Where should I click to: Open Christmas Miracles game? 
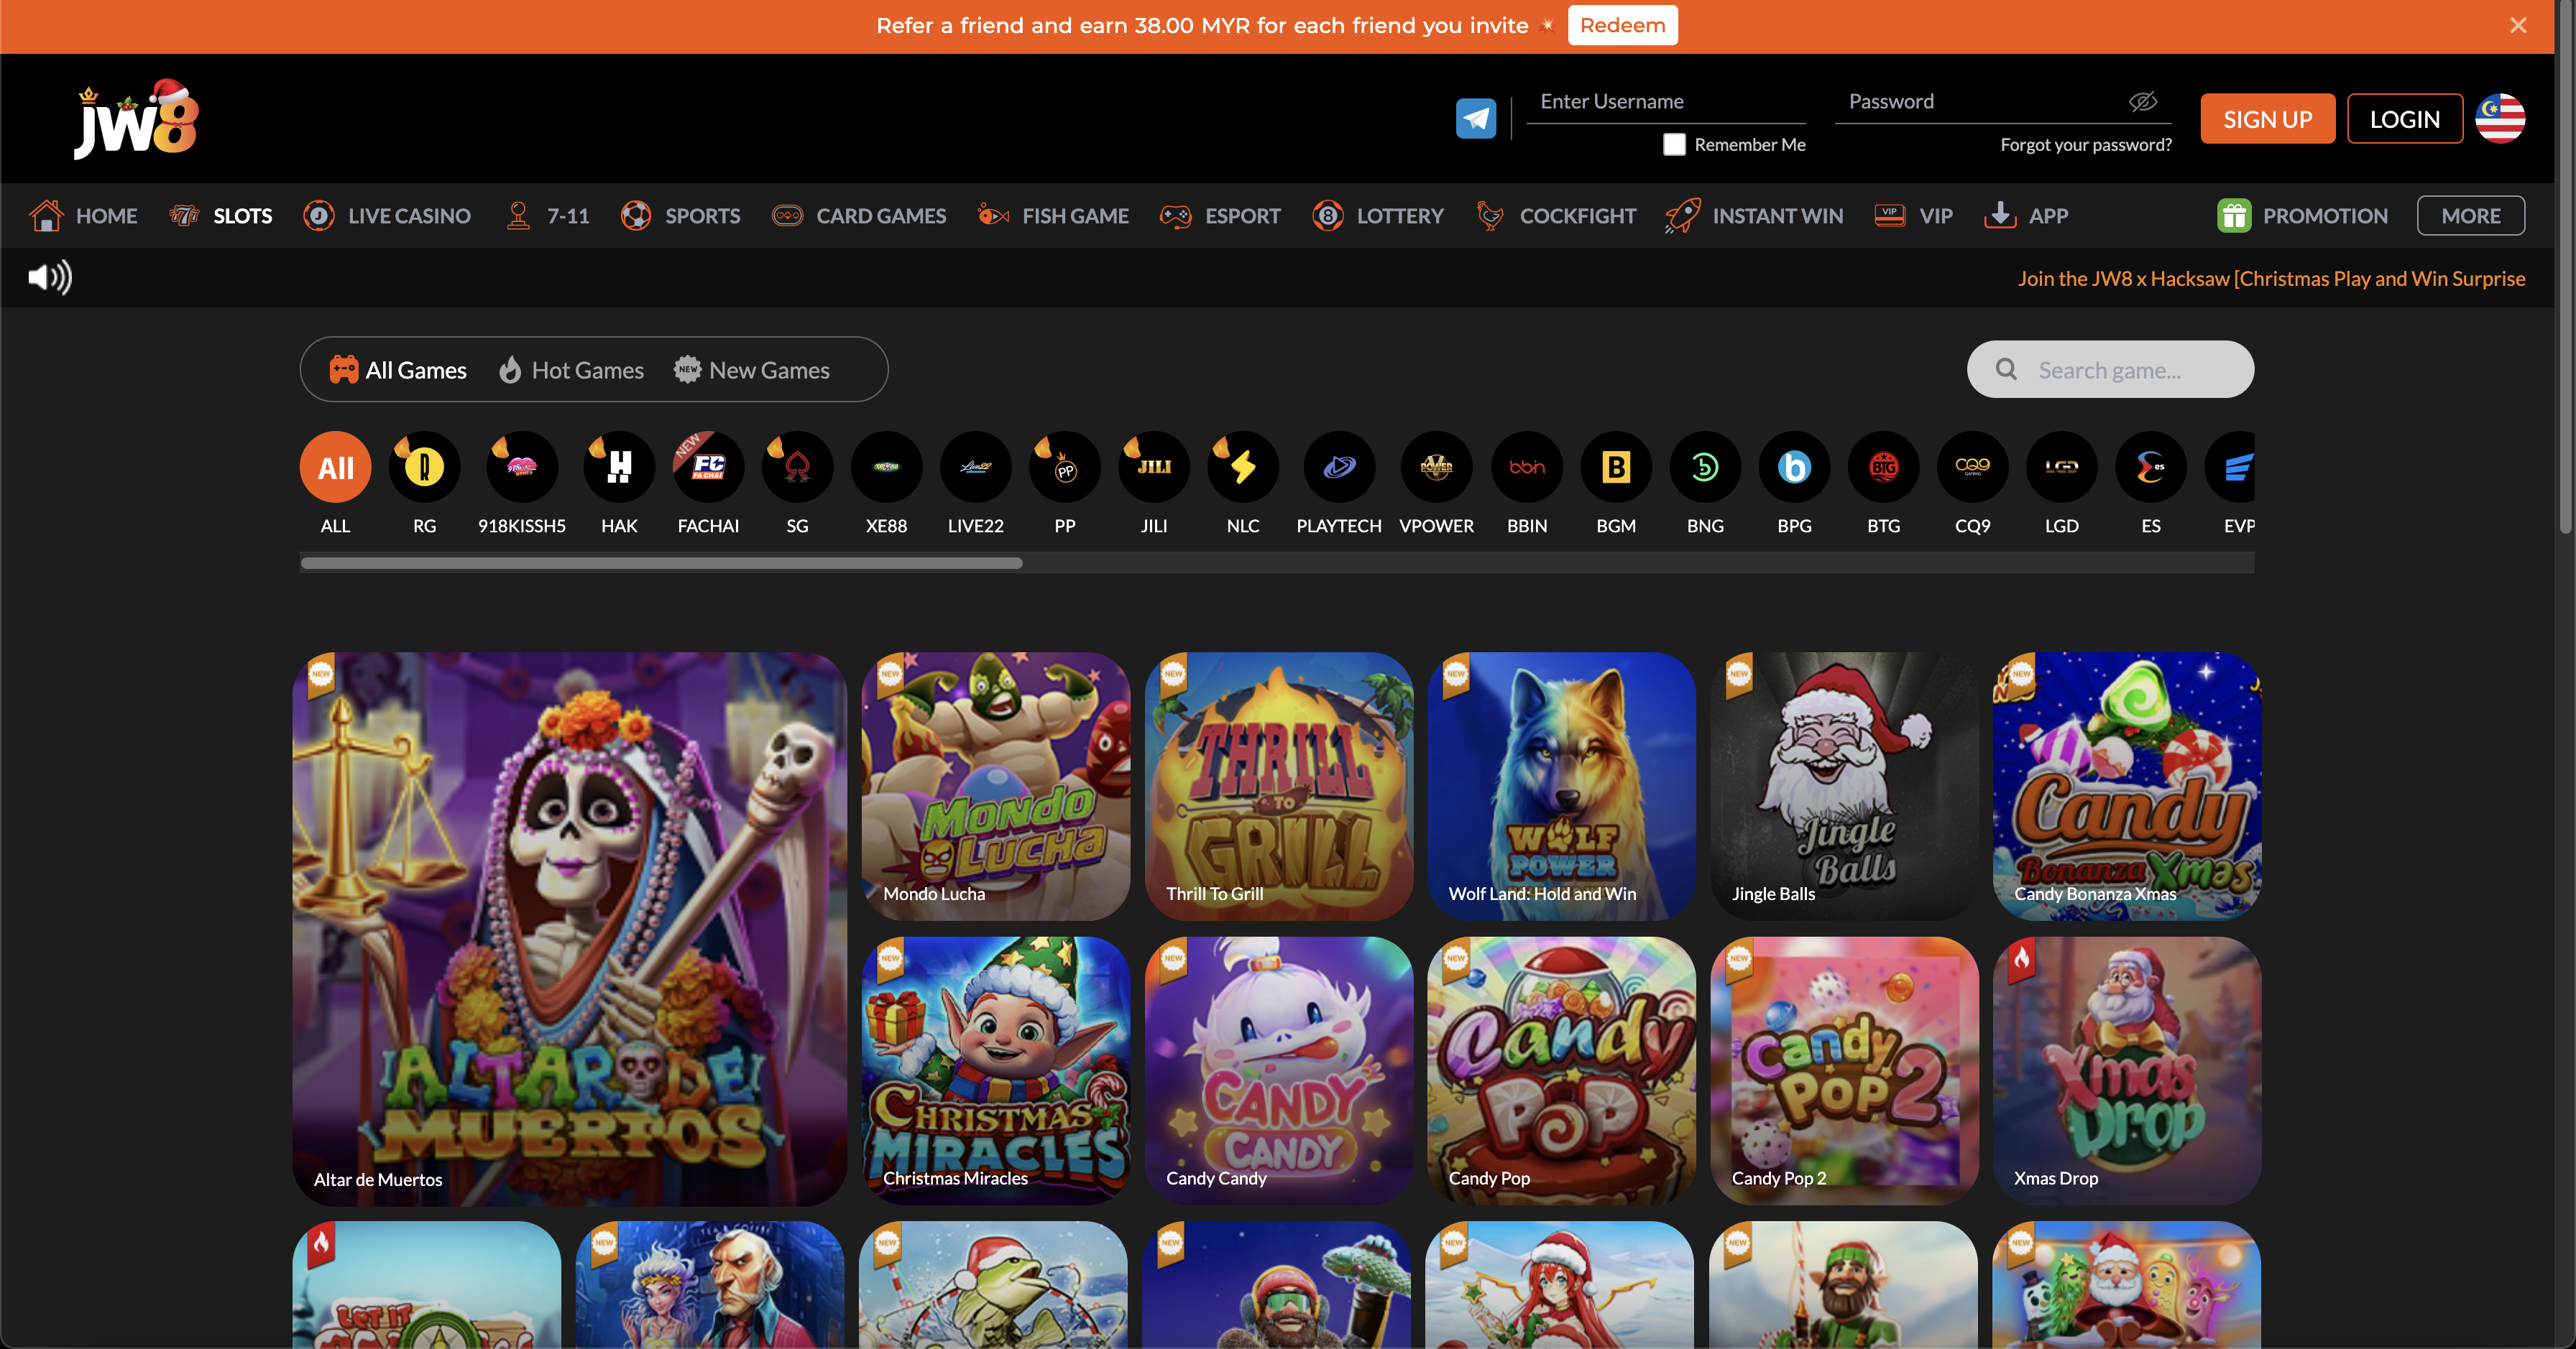coord(995,1070)
